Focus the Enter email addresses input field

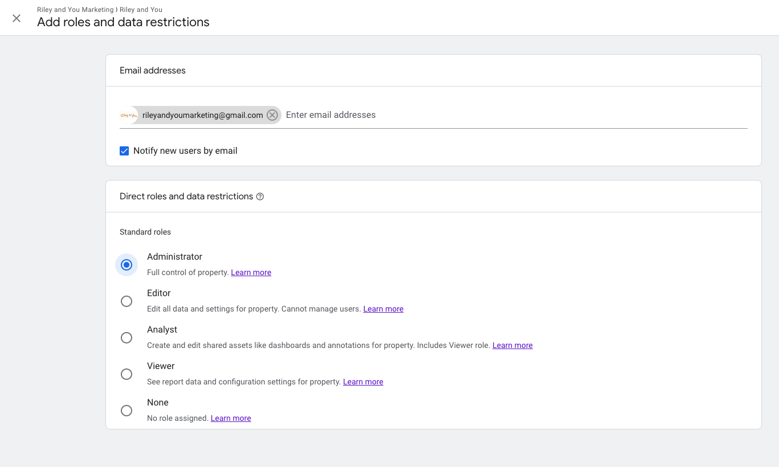tap(513, 115)
